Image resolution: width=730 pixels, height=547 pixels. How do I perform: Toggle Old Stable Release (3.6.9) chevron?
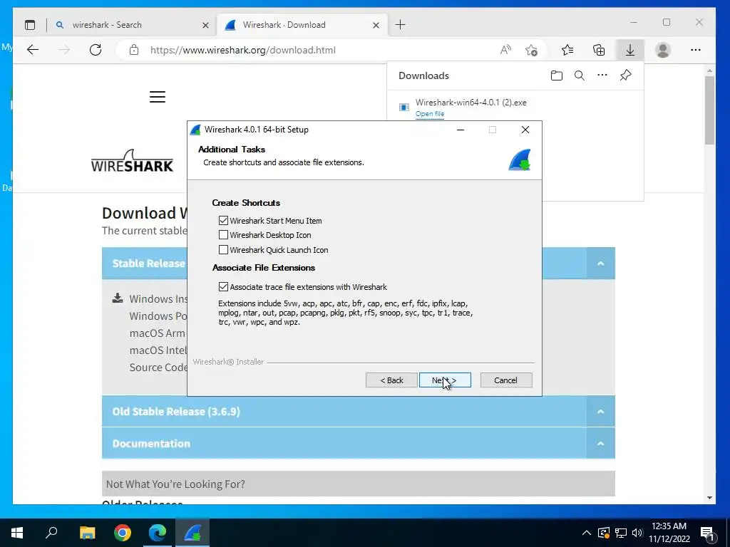tap(600, 411)
